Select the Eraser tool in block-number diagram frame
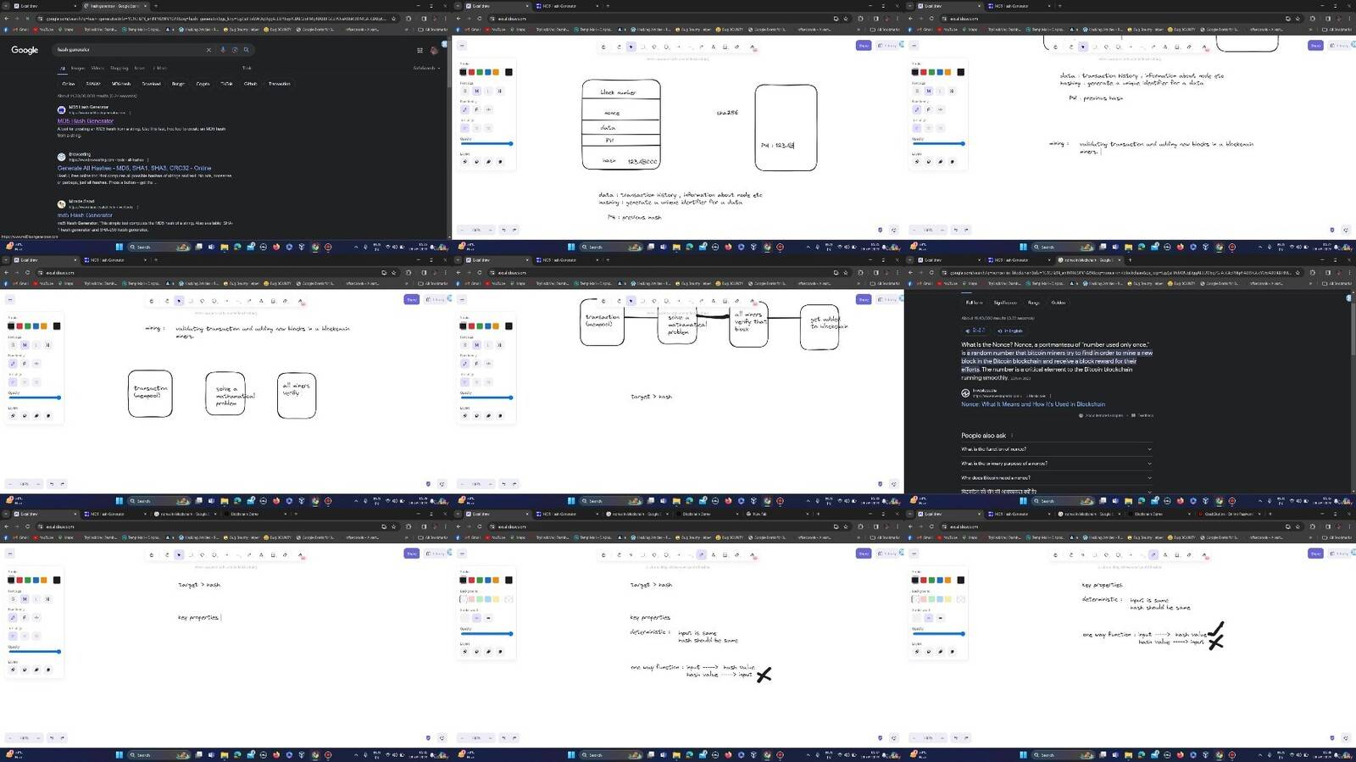Viewport: 1356px width, 762px height. pyautogui.click(x=736, y=47)
